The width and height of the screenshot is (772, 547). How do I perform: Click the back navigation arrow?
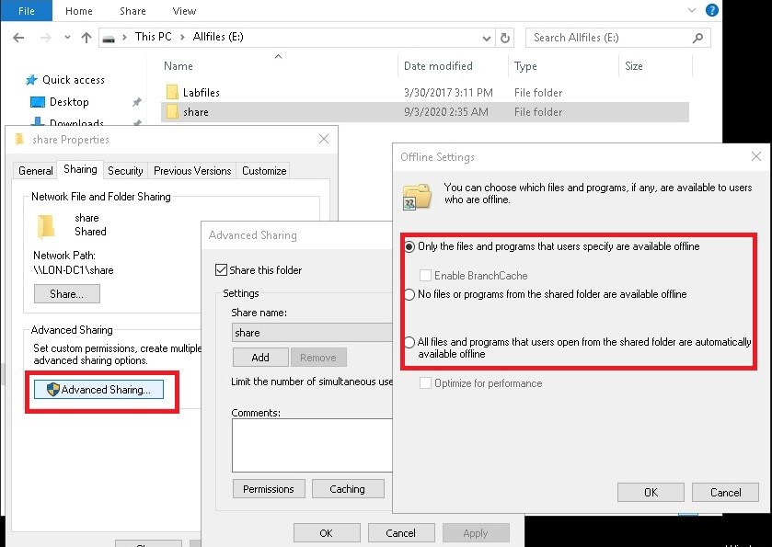[x=19, y=38]
